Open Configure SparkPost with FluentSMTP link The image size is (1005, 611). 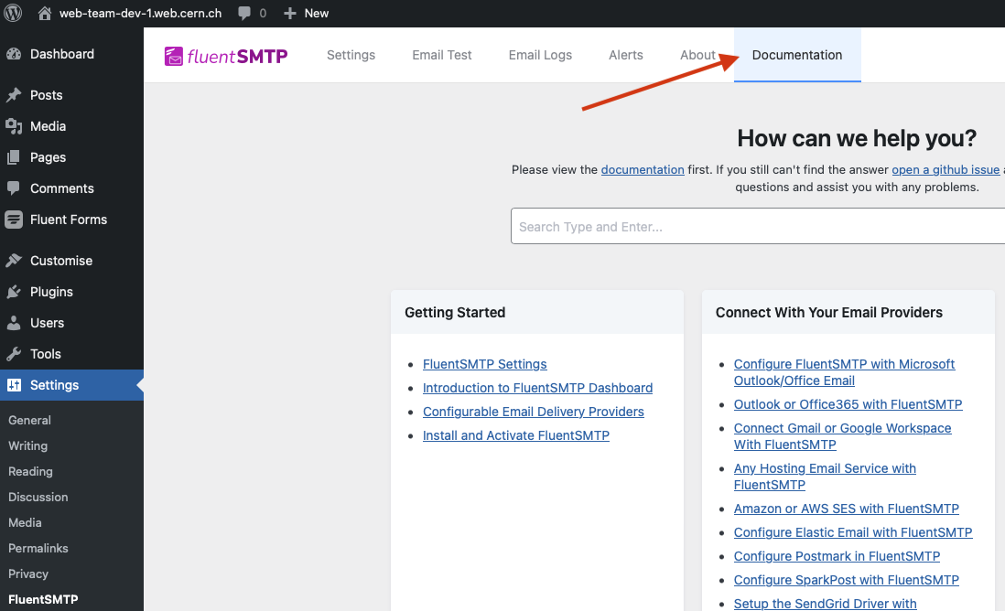click(x=846, y=580)
